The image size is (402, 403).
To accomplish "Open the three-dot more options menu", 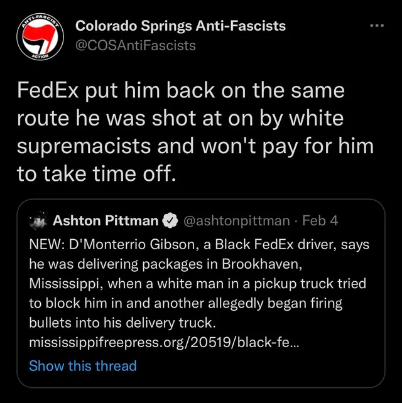I will click(x=376, y=26).
